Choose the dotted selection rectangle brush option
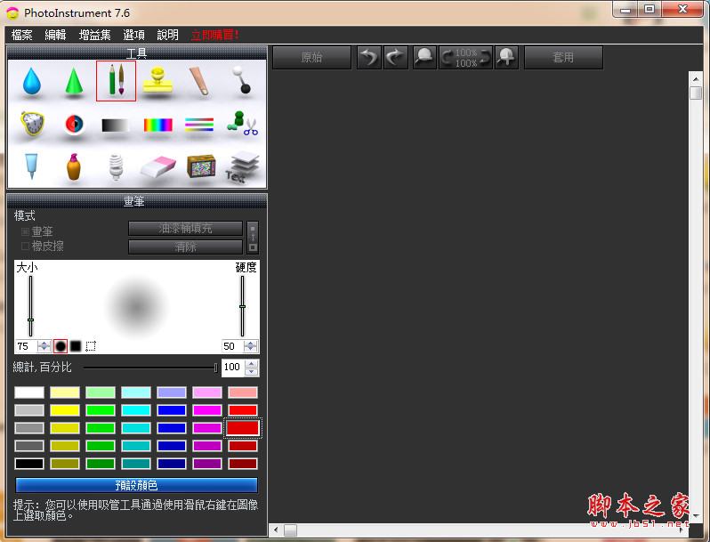Screen dimensions: 710x542 (x=91, y=346)
